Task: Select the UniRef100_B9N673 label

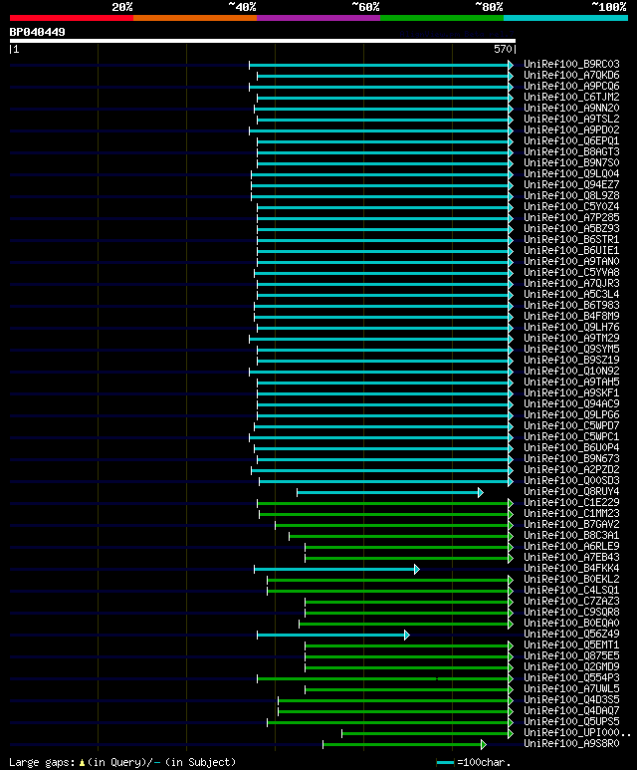Action: coord(571,458)
